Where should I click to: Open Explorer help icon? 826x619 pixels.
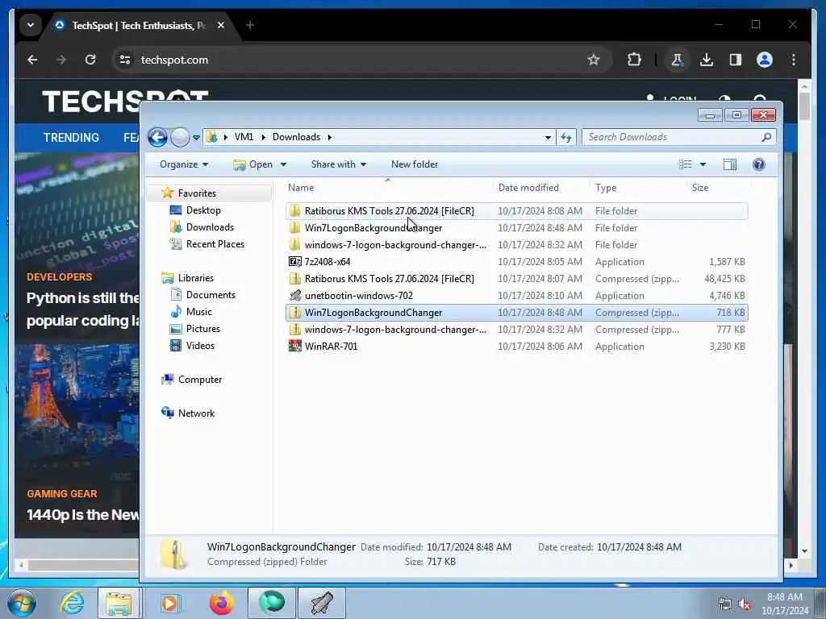[758, 164]
